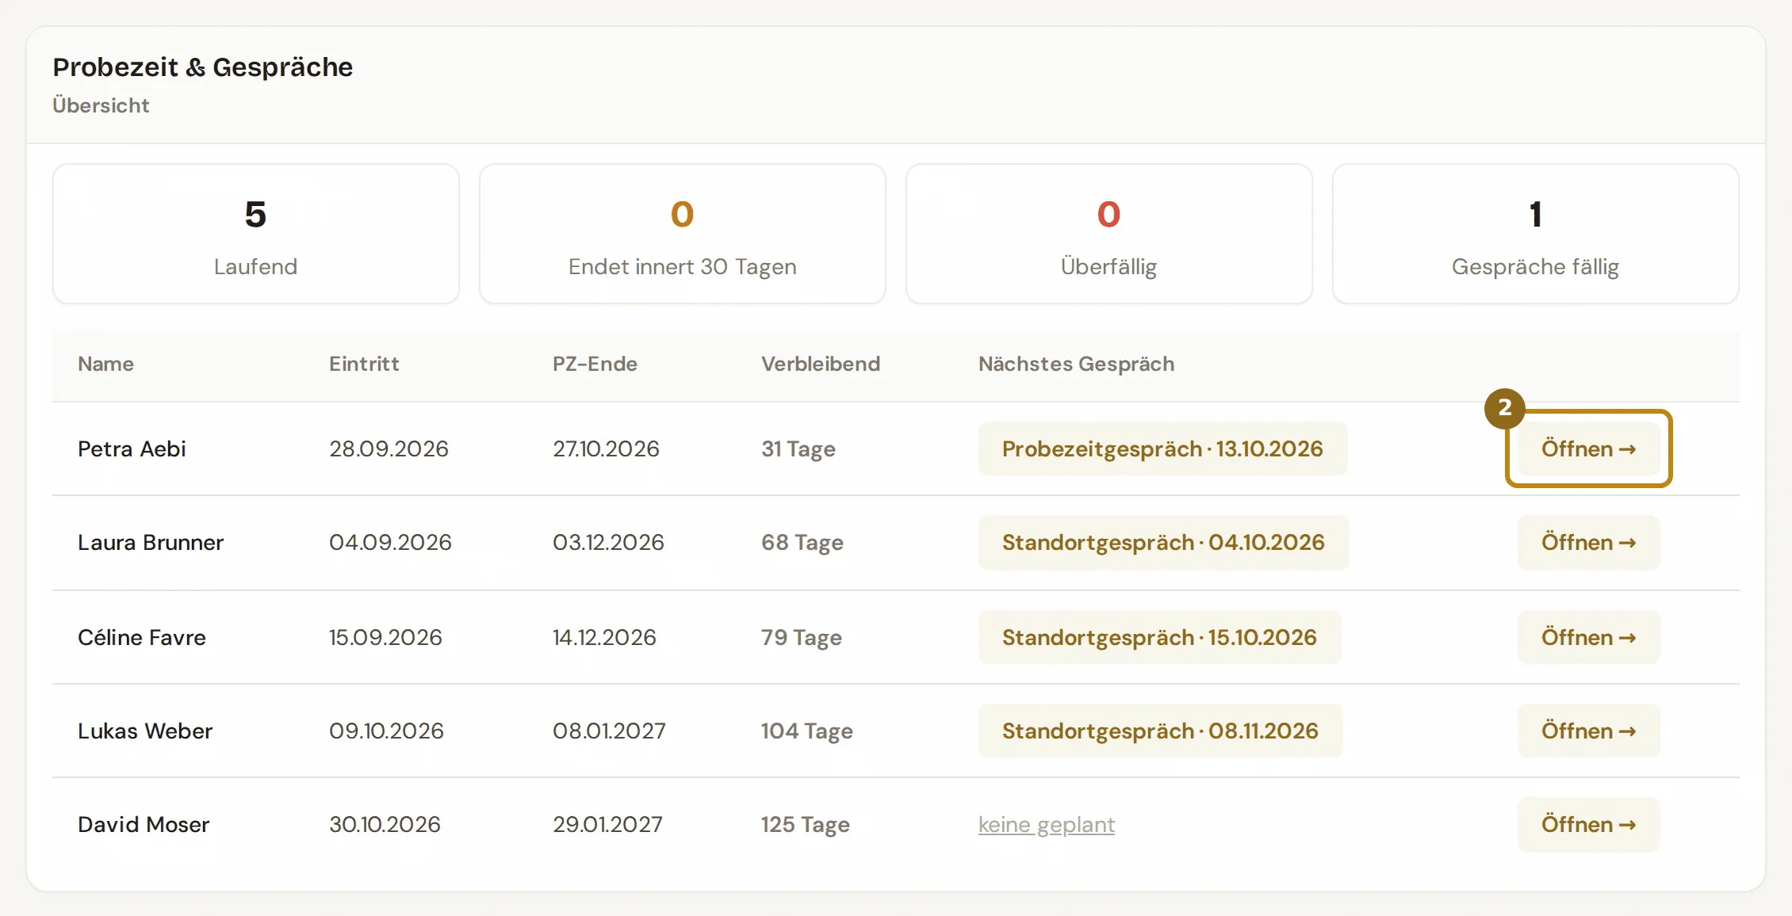The width and height of the screenshot is (1792, 916).
Task: Sort by the Eintritt column header
Action: coord(364,364)
